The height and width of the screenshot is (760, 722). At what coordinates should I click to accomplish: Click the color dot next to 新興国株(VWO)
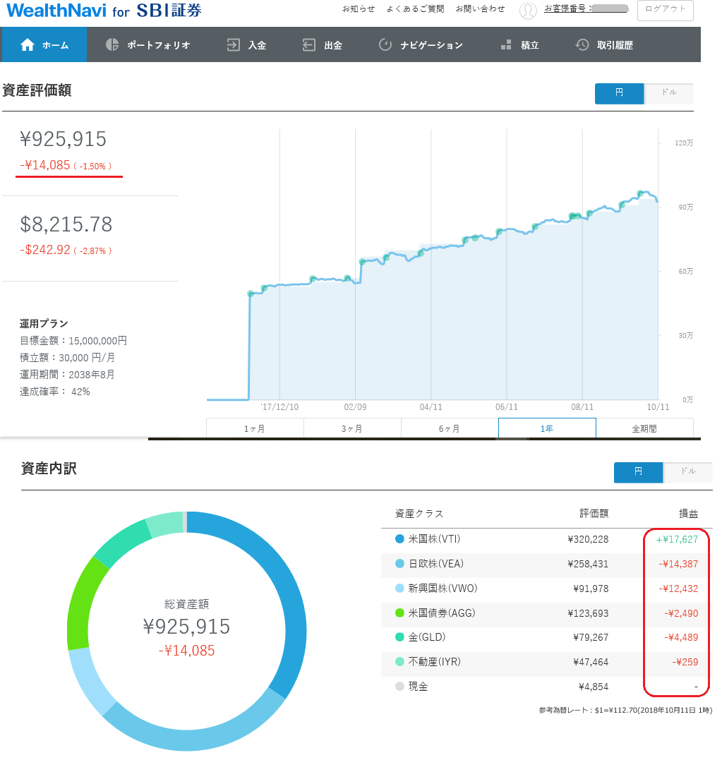399,589
